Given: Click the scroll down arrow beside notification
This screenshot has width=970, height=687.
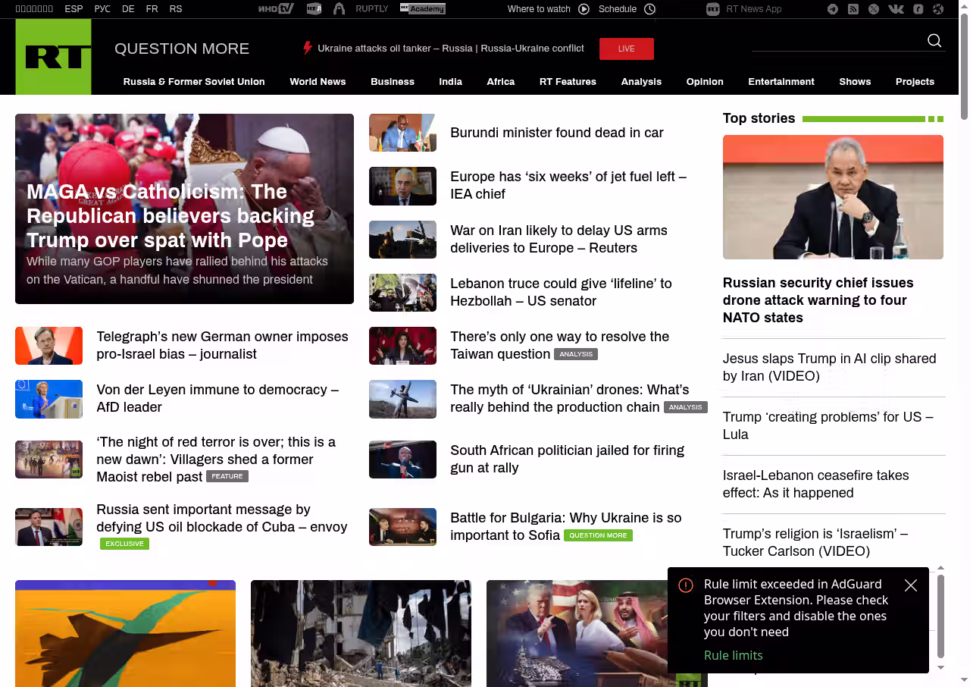Looking at the screenshot, I should (x=941, y=668).
